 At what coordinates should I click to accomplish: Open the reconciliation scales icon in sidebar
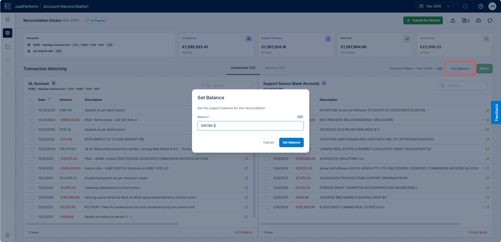tap(8, 33)
